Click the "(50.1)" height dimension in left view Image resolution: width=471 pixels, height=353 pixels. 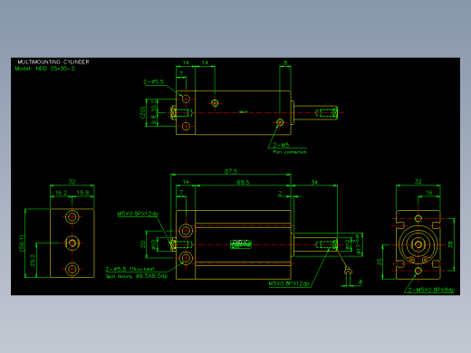(x=22, y=243)
